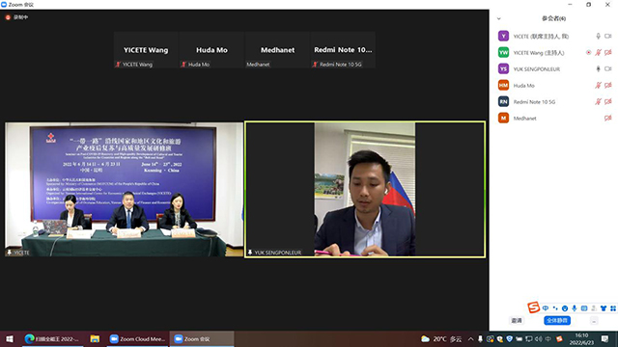Open the more options ellipsis button
618x347 pixels.
point(594,321)
